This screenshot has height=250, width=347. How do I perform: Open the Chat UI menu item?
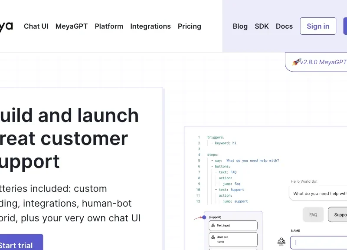(x=36, y=26)
